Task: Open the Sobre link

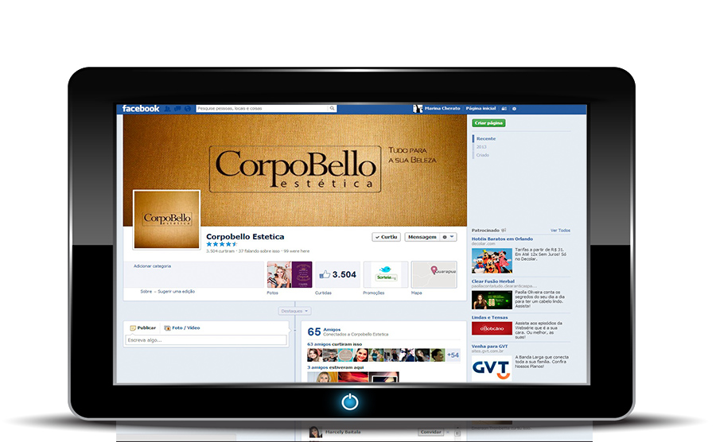Action: pyautogui.click(x=146, y=292)
